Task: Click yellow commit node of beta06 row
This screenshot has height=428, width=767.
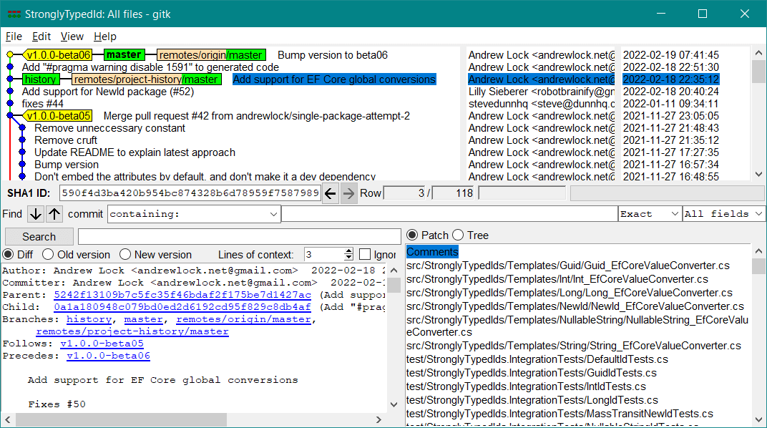Action: pyautogui.click(x=10, y=55)
